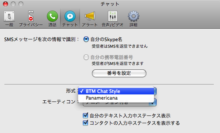Open the アラート (Alerts) megaphone pane
The image size is (220, 133).
[90, 19]
